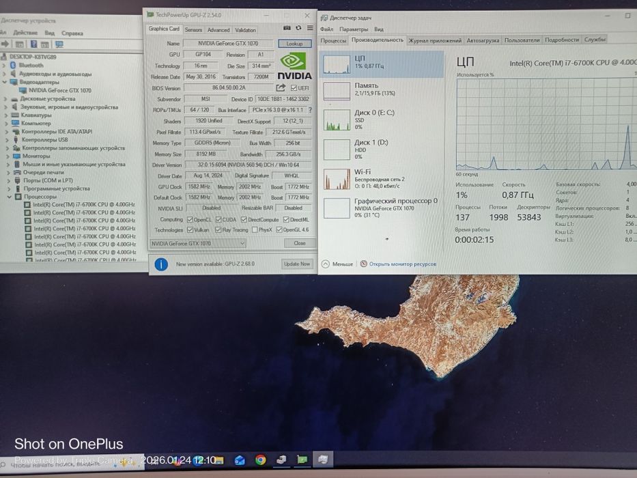Click the NVIDIA logo in GPU-Z

[294, 66]
